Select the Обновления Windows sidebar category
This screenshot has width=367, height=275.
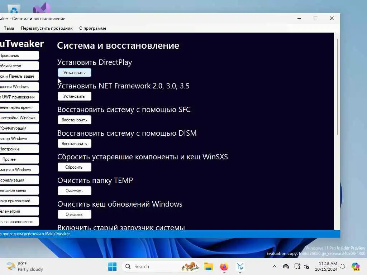(x=19, y=87)
